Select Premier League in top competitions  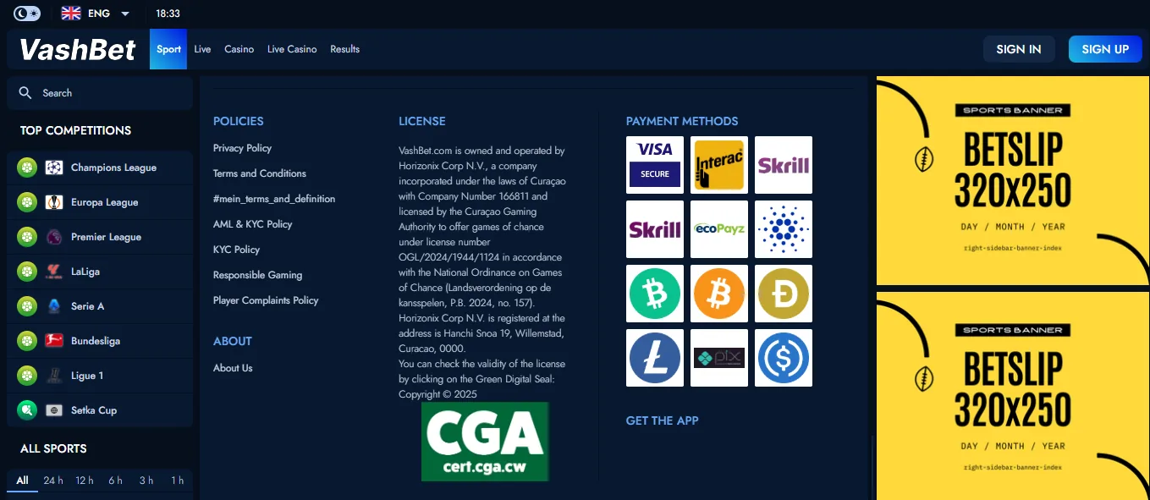[x=100, y=237]
